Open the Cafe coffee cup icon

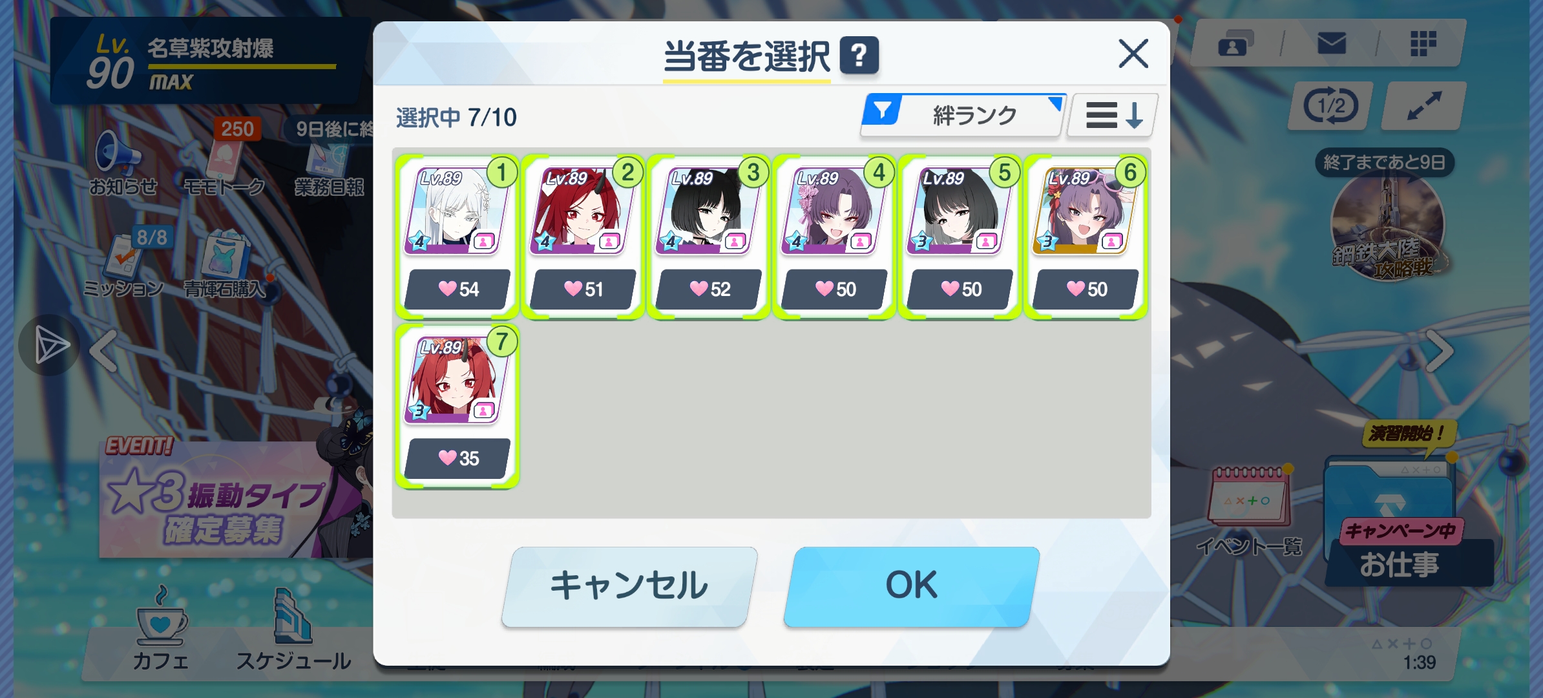click(161, 617)
